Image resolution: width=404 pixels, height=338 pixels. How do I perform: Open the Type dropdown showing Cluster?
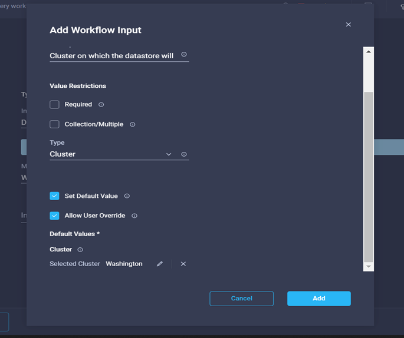coord(111,154)
